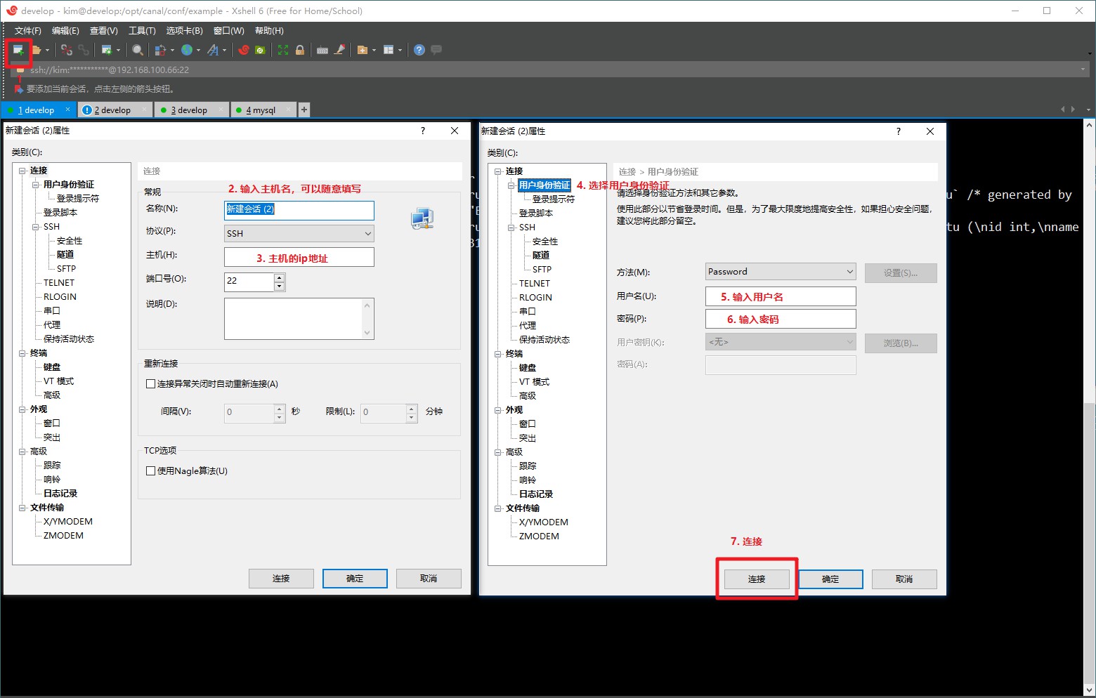Click 取消 button in left dialog

[429, 578]
